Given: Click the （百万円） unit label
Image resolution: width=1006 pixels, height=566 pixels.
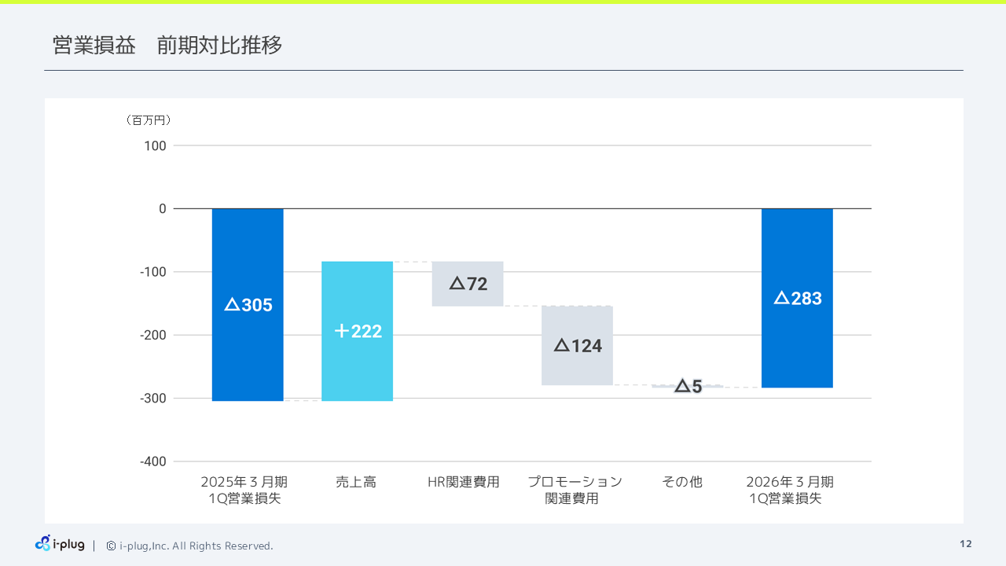Looking at the screenshot, I should coord(149,119).
